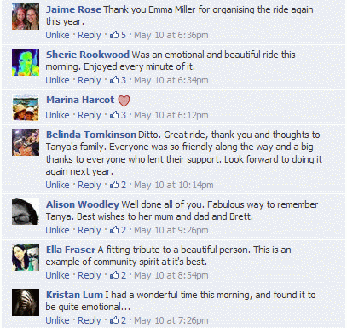Click the like-count icon on Sherie Rookwood's comment

114,80
